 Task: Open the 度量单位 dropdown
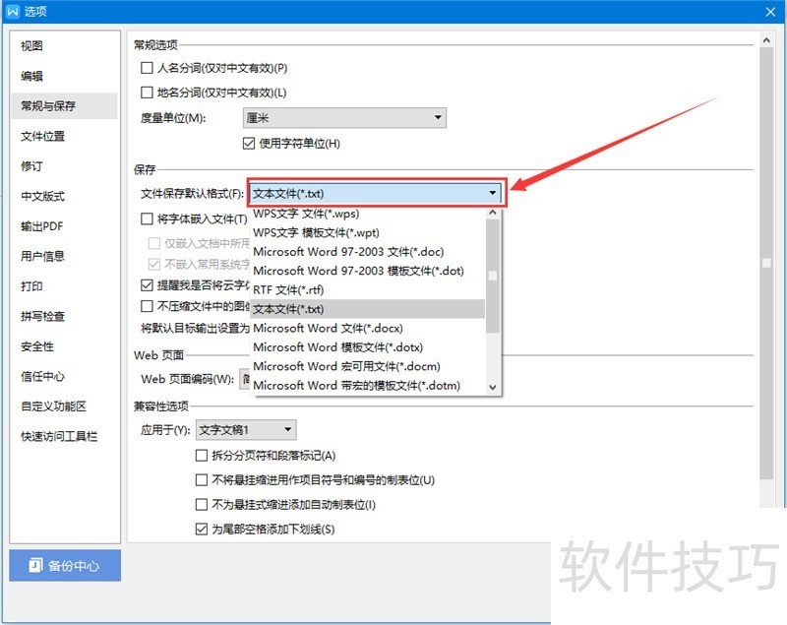tap(344, 118)
